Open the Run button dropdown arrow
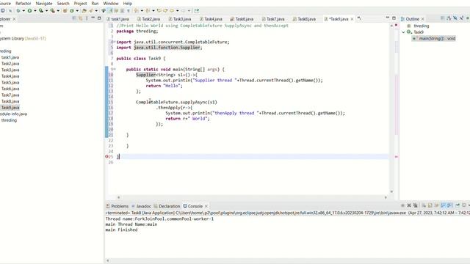 tap(35, 11)
